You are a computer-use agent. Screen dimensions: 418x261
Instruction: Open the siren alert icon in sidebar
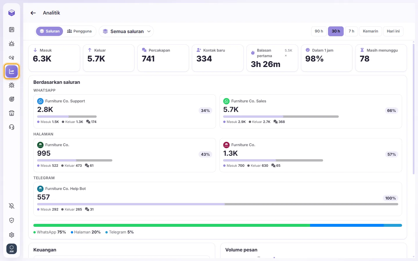click(x=12, y=43)
